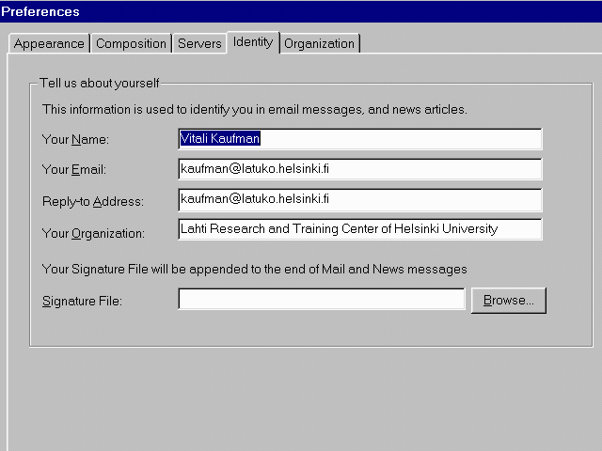
Task: Click the "Reply-to Address:" label
Action: click(93, 202)
